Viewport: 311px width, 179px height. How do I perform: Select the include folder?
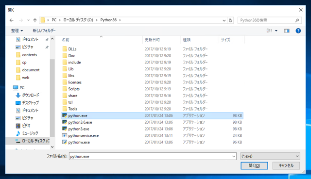pos(74,63)
